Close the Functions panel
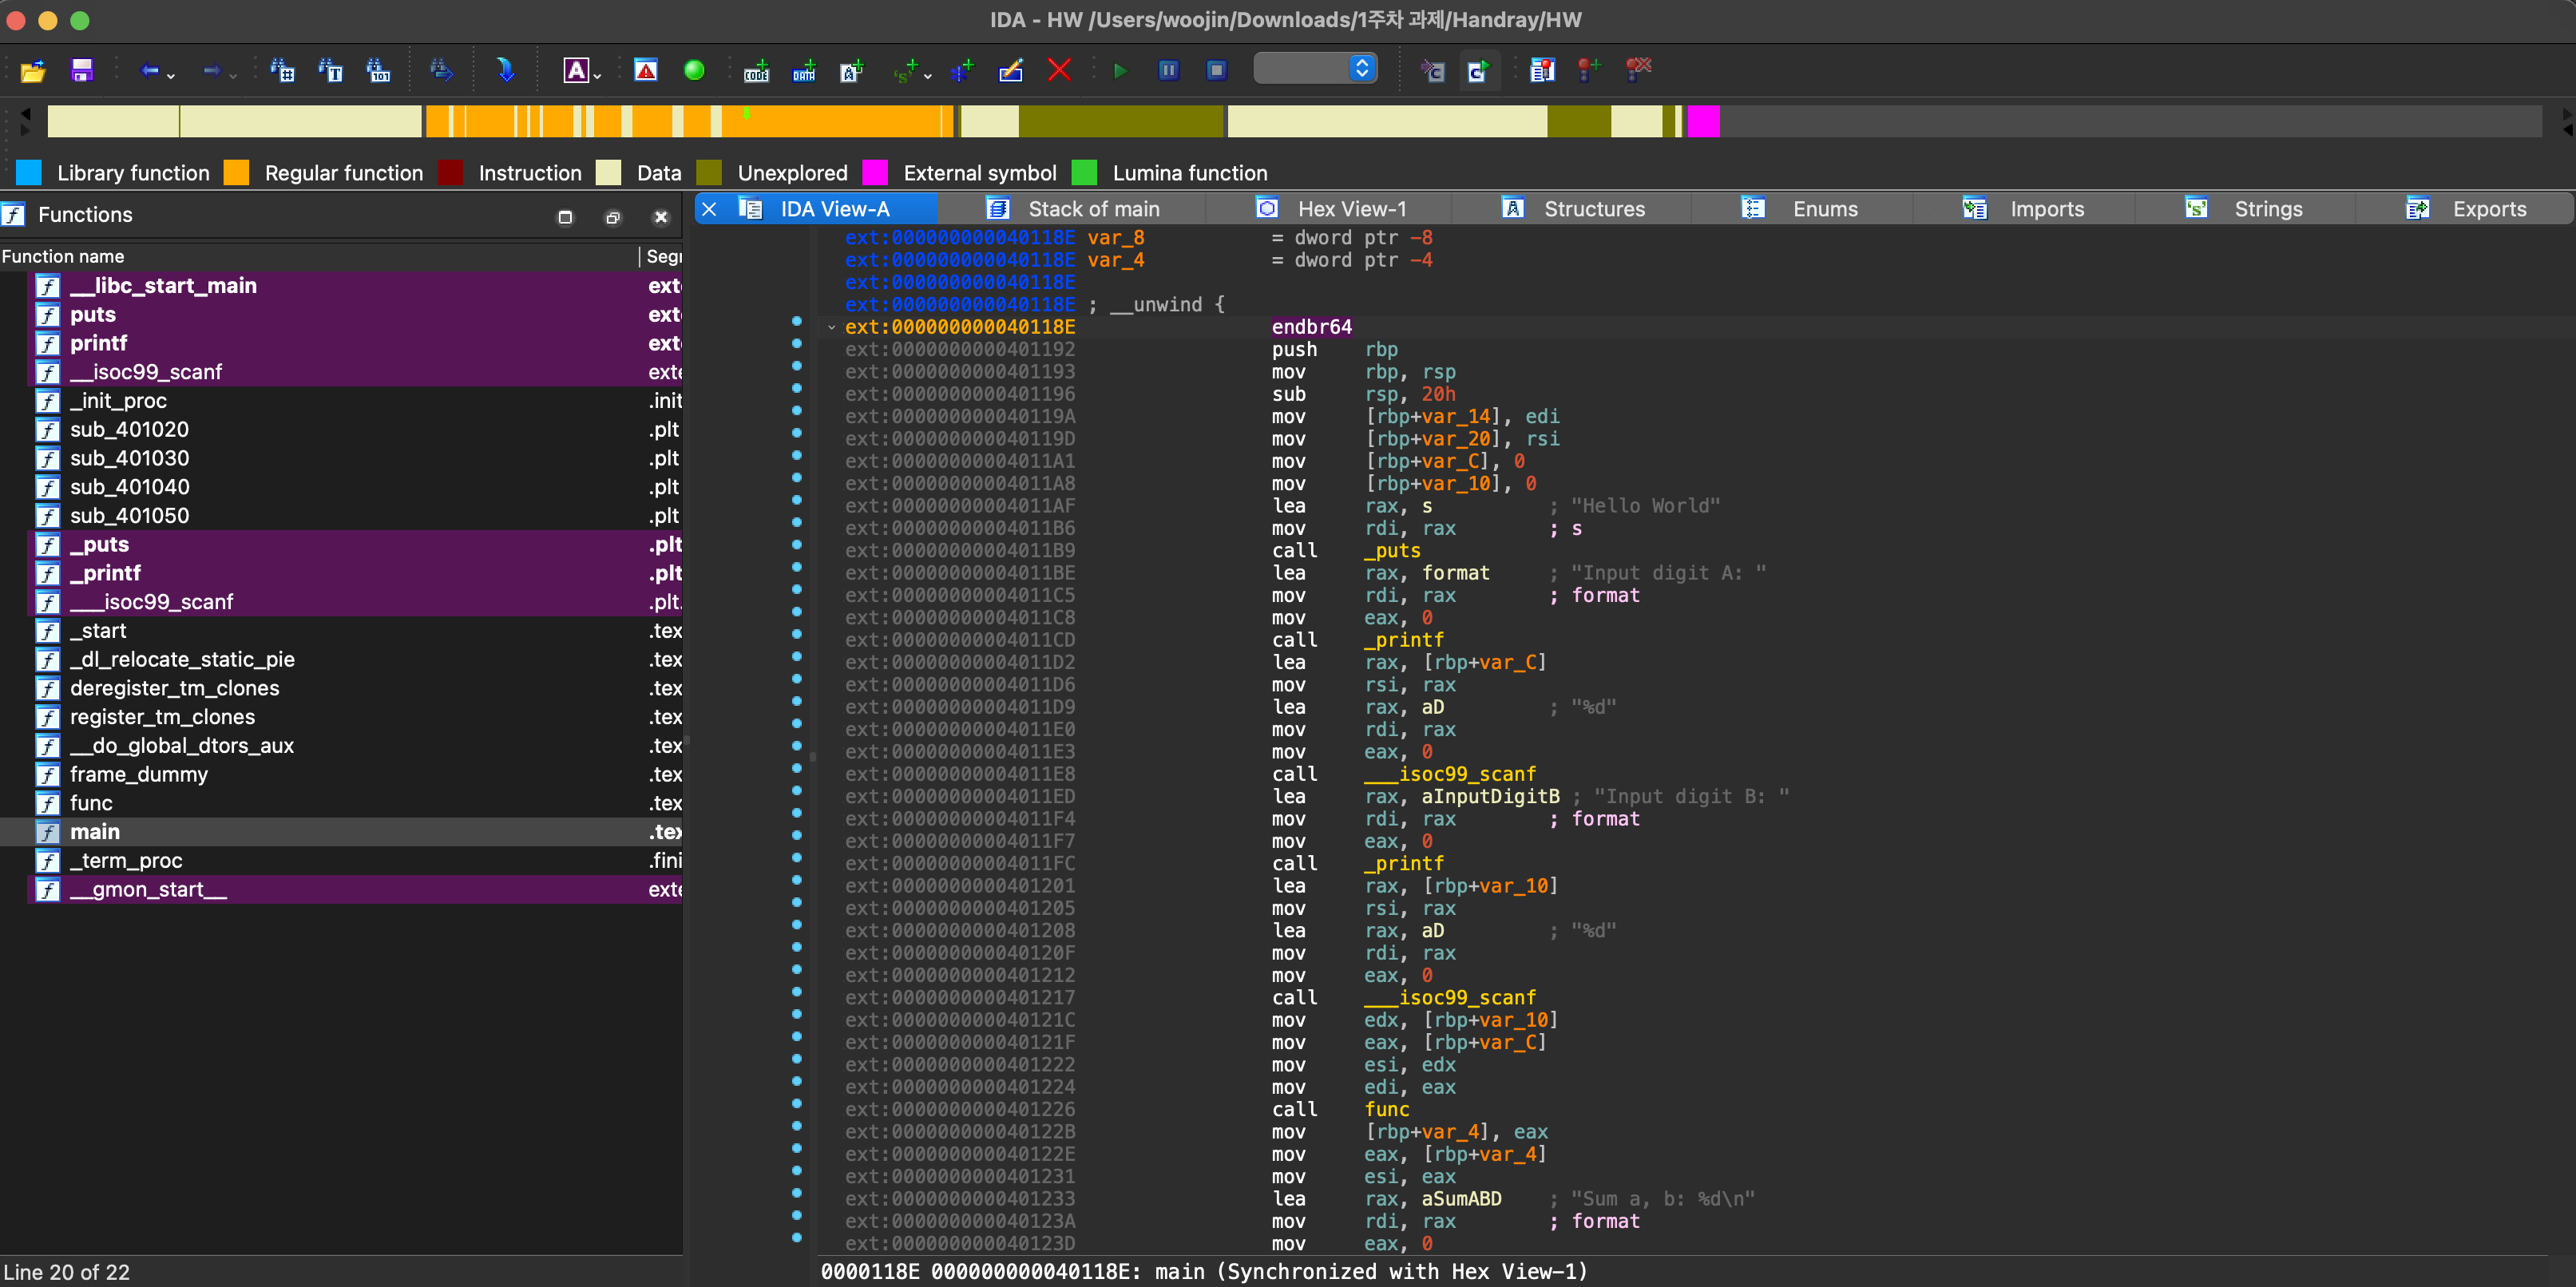2576x1287 pixels. [x=661, y=216]
